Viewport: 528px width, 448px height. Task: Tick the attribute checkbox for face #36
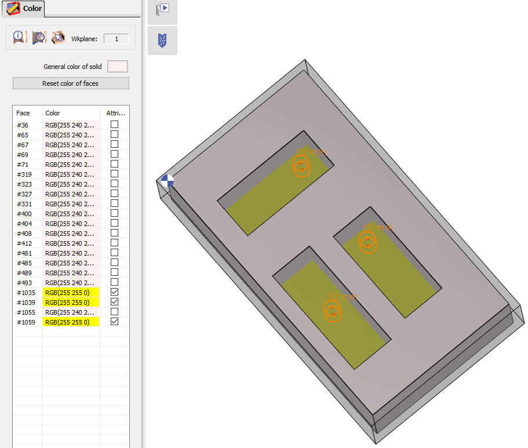tap(115, 125)
